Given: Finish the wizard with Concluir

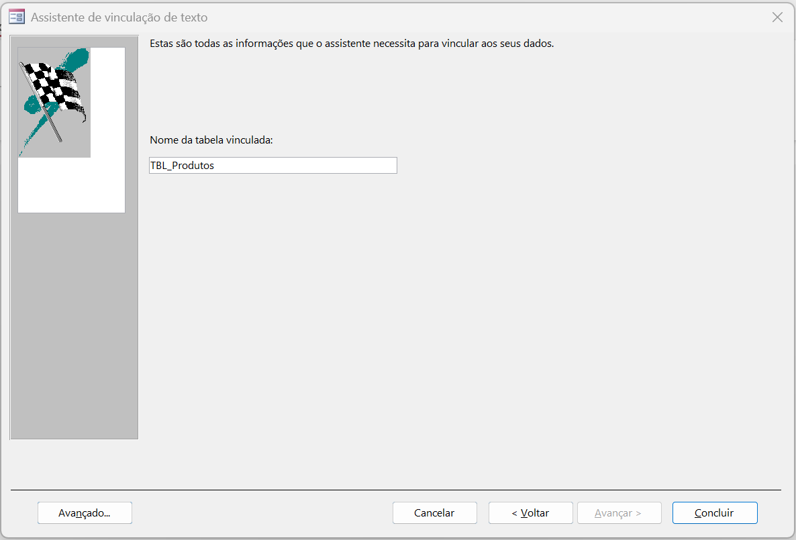Looking at the screenshot, I should pos(714,512).
